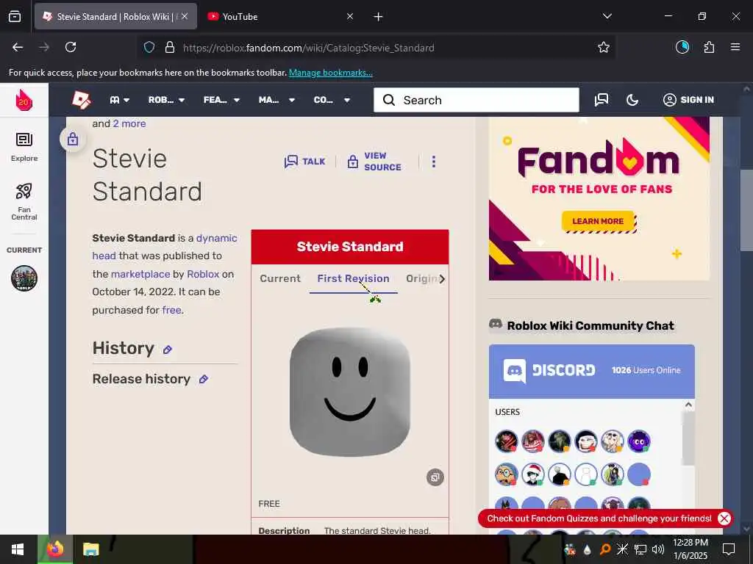Click the Fandom flame logo
This screenshot has width=753, height=564.
pos(24,100)
